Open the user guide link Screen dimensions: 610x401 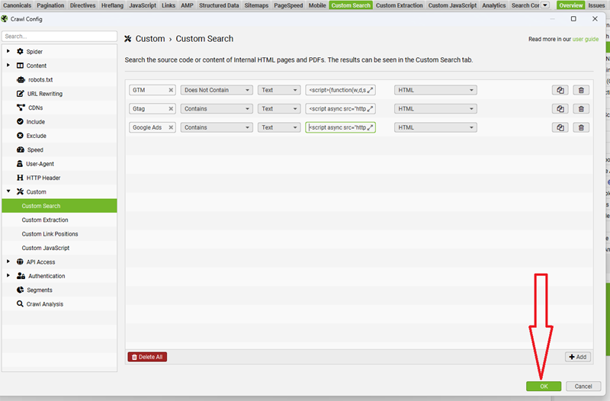586,40
